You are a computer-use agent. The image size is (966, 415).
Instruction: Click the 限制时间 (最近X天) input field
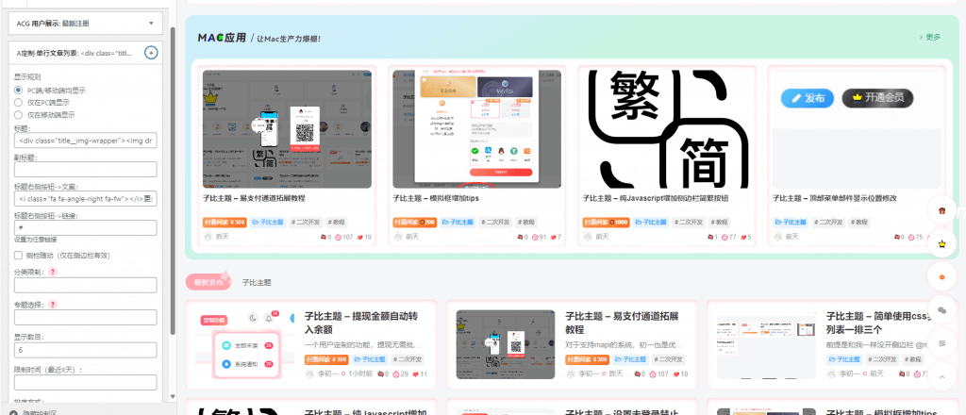(86, 382)
